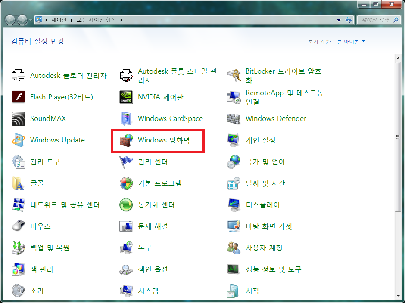
Task: Open the 복구 icon
Action: coord(126,248)
